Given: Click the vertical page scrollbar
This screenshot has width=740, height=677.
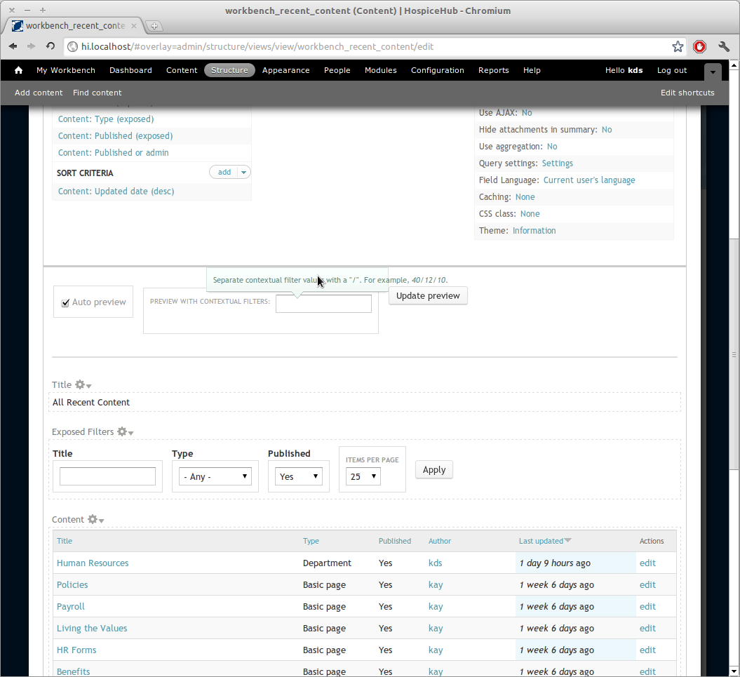Looking at the screenshot, I should [x=734, y=354].
